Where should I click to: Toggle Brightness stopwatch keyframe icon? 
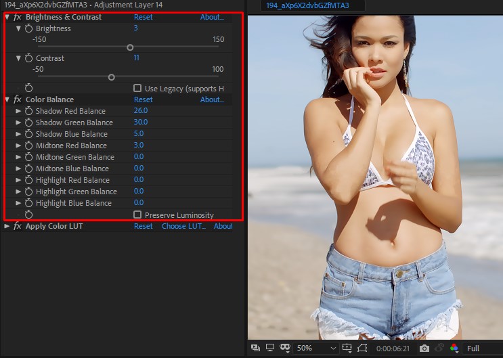[x=29, y=28]
